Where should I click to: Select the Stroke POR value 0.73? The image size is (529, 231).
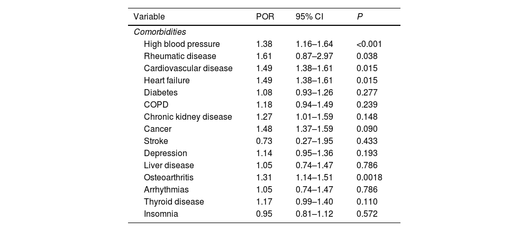(x=264, y=141)
